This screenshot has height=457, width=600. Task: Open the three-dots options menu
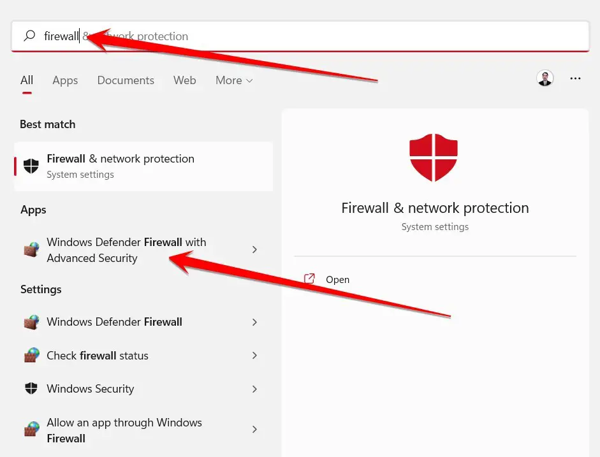[575, 78]
